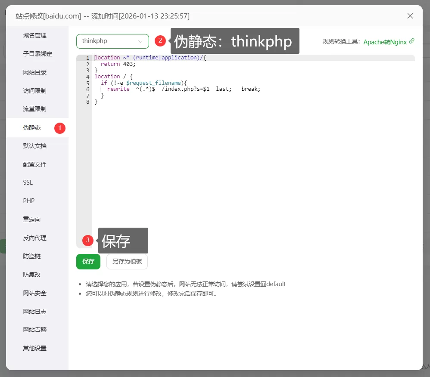
Task: Open 网站日志 website logs
Action: pyautogui.click(x=34, y=311)
